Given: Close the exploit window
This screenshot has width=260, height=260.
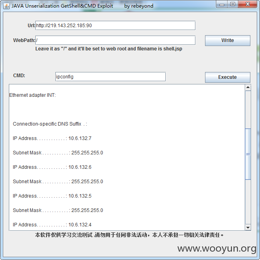Looking at the screenshot, I should (248, 4).
